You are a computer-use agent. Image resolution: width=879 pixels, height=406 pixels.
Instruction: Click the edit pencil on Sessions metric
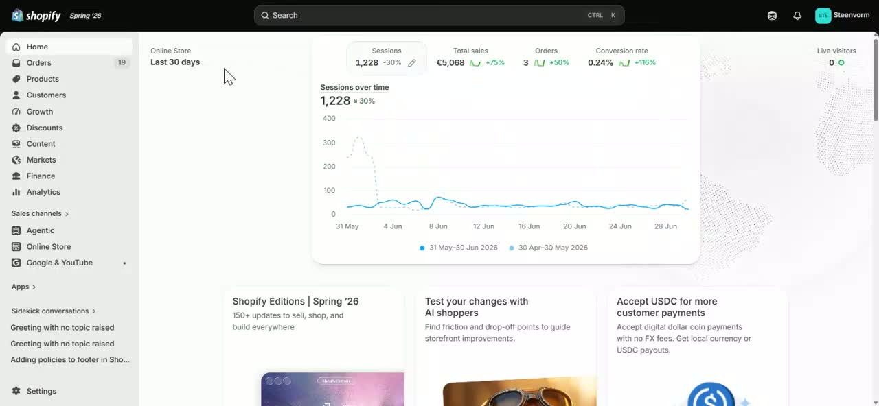tap(412, 63)
